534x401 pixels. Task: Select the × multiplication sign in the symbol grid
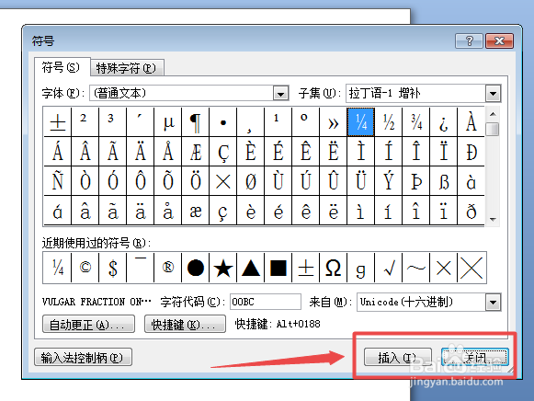[x=223, y=181]
